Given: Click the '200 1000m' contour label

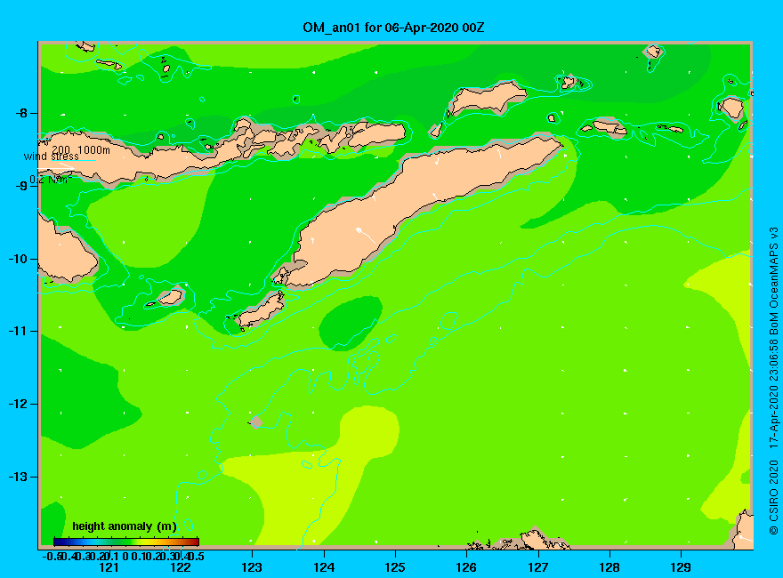Looking at the screenshot, I should (x=81, y=149).
